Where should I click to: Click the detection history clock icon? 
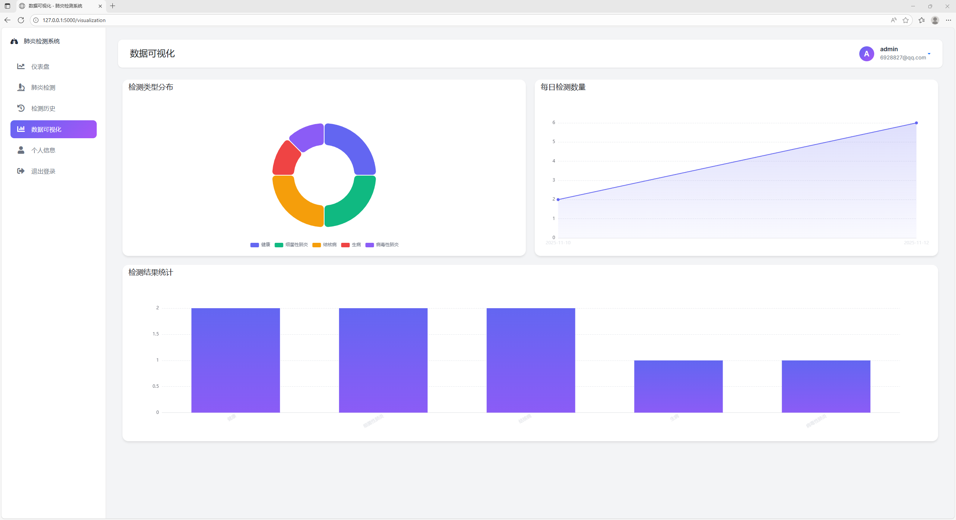pos(21,108)
